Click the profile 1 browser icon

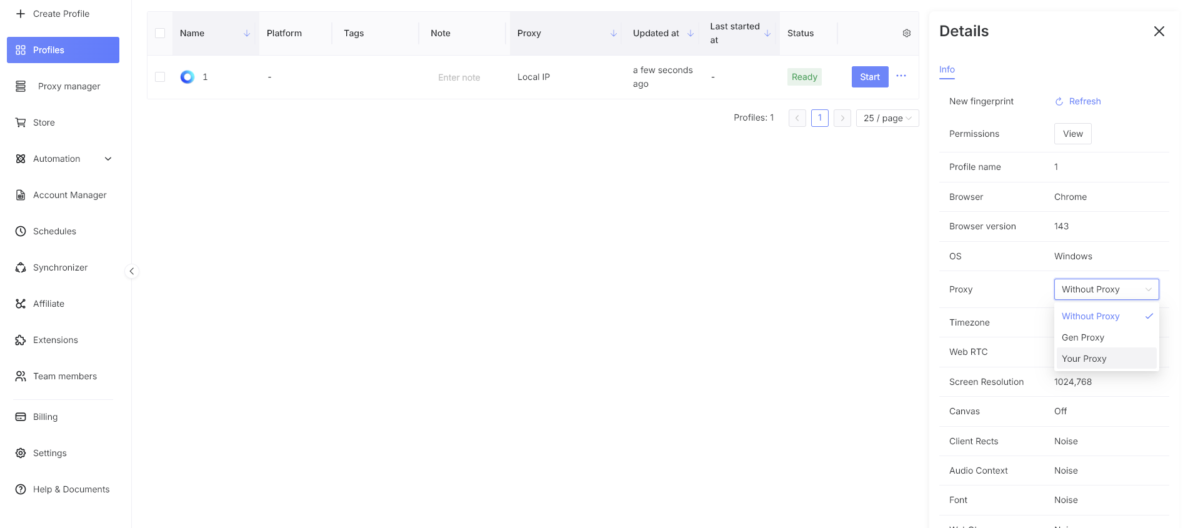click(x=187, y=77)
